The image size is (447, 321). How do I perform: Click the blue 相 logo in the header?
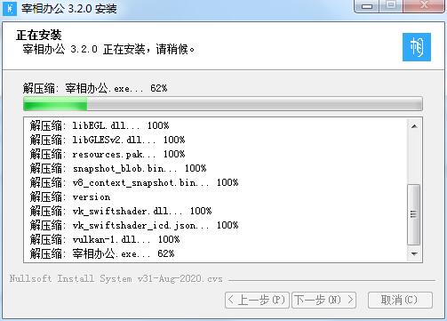417,47
